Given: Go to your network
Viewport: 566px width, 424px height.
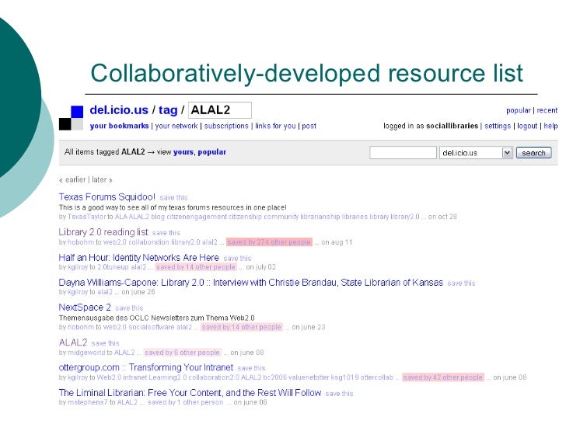Looking at the screenshot, I should click(176, 126).
